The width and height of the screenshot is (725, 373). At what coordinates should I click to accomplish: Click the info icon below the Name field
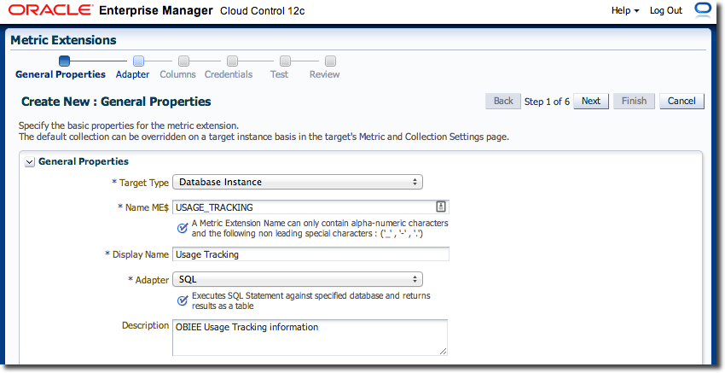click(x=183, y=228)
